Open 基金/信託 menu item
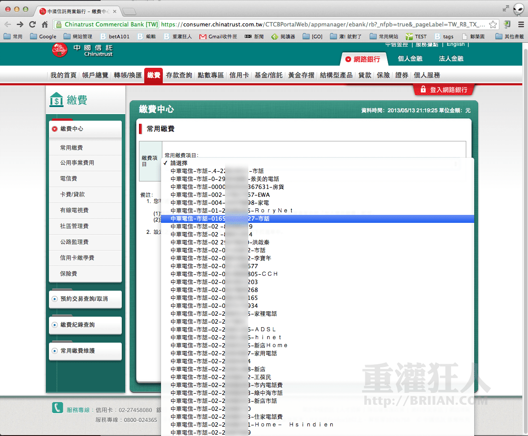Image resolution: width=528 pixels, height=436 pixels. click(268, 75)
